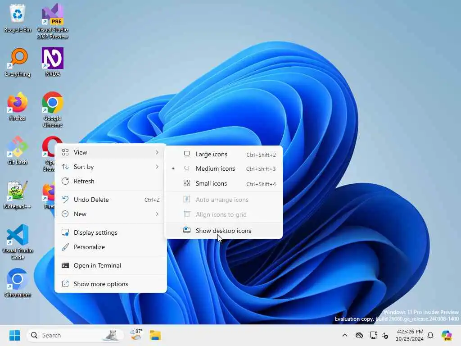Select Medium icons view option
The height and width of the screenshot is (346, 461).
click(x=223, y=169)
